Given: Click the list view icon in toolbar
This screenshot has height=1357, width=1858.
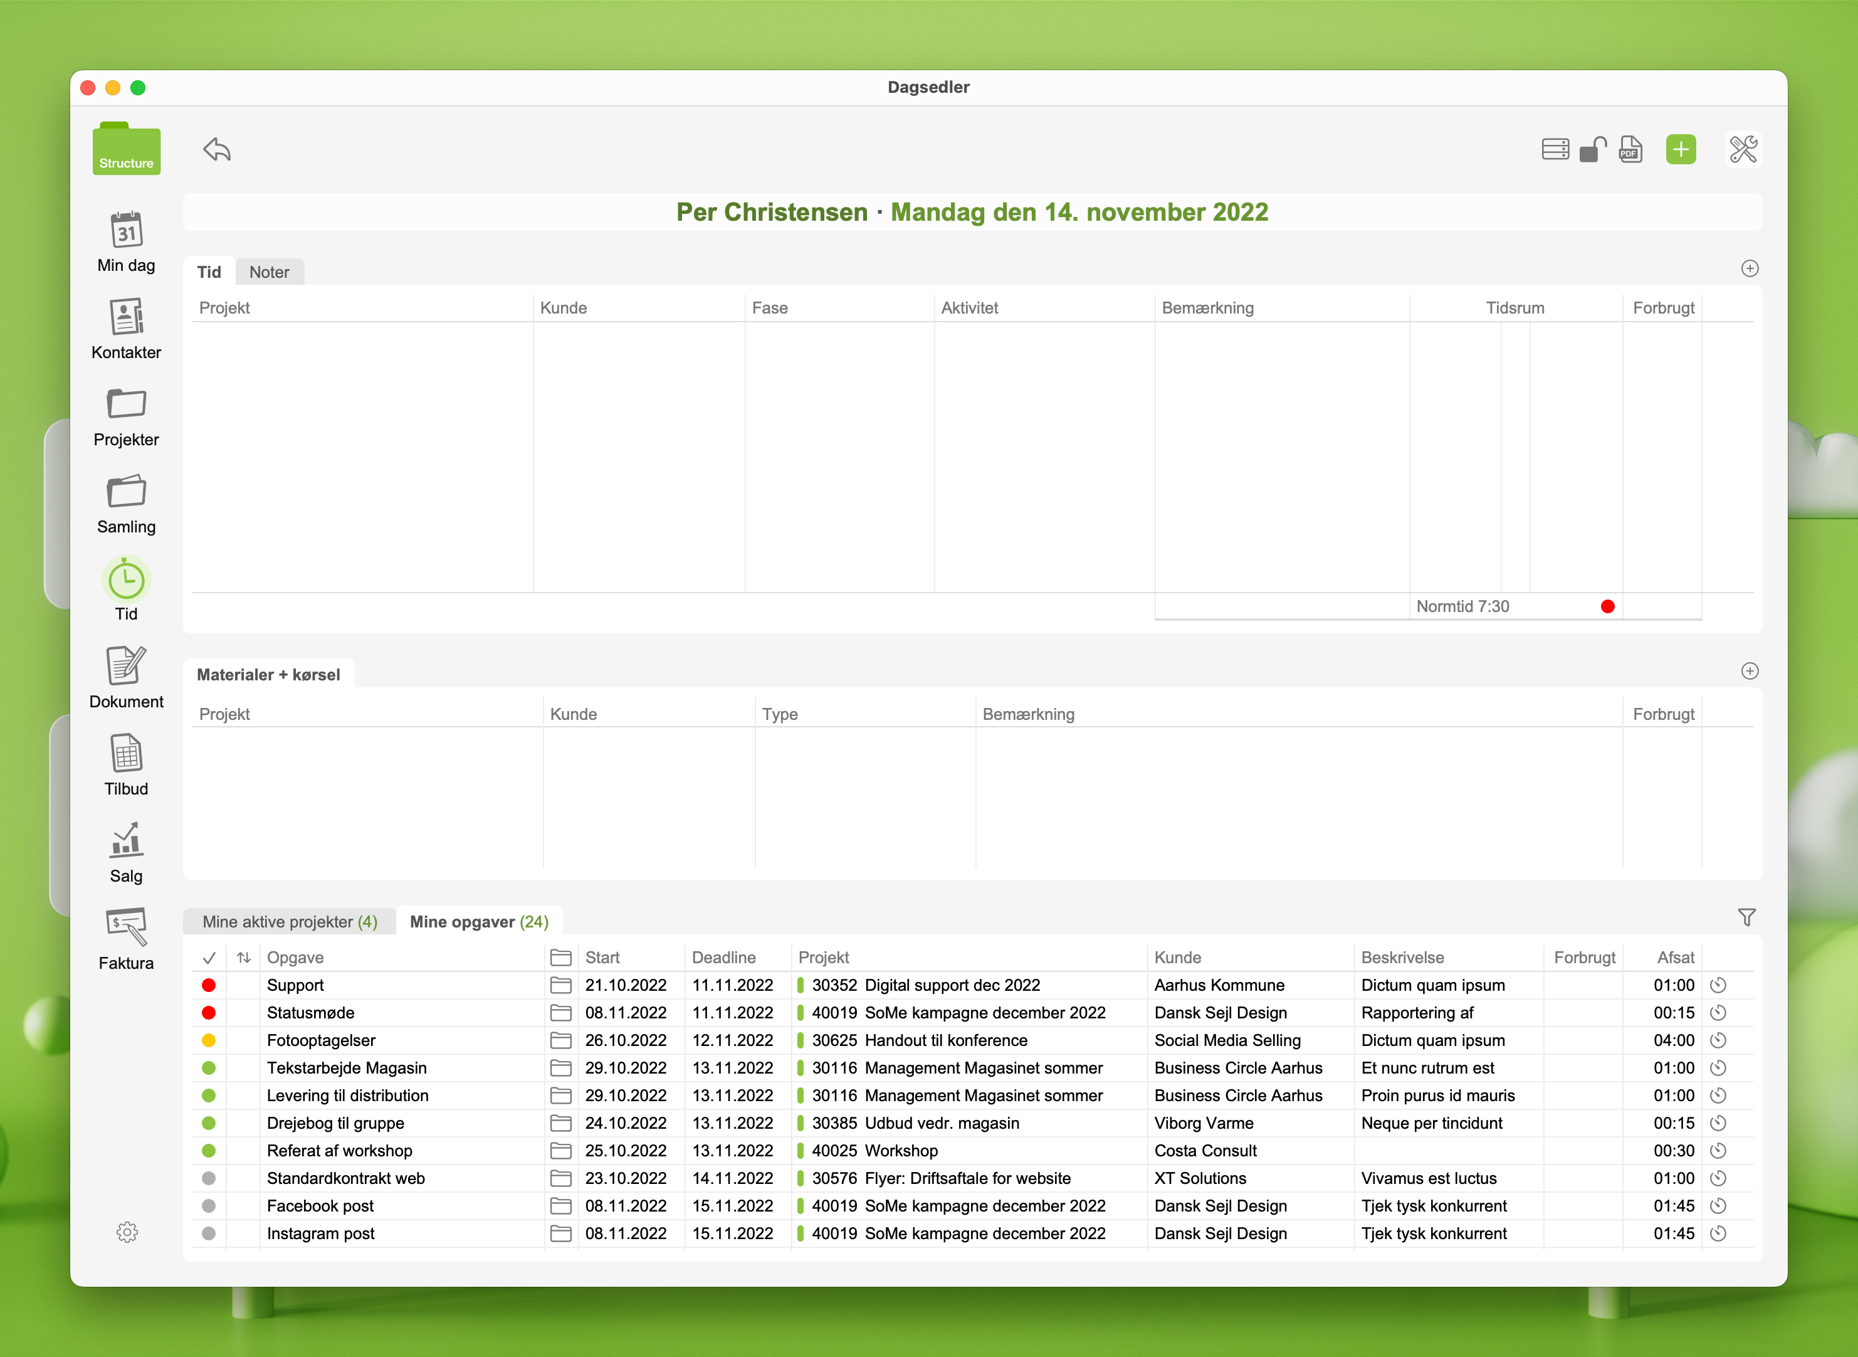Looking at the screenshot, I should pyautogui.click(x=1555, y=149).
